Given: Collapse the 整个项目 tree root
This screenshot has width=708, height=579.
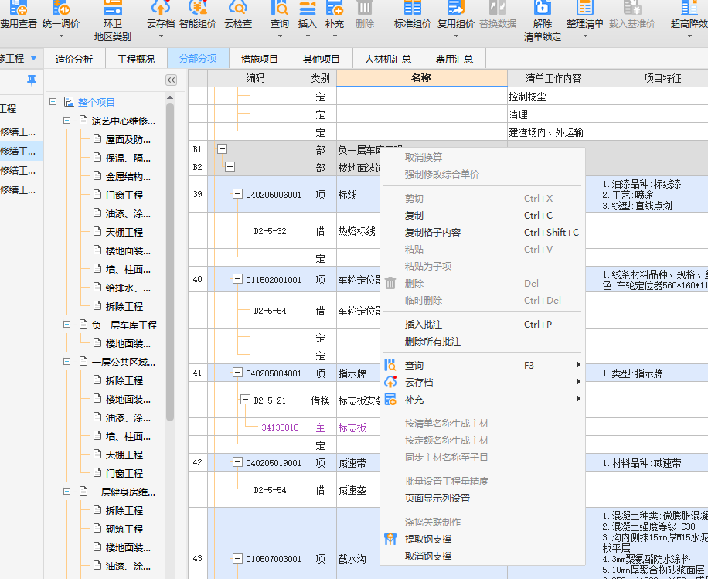Looking at the screenshot, I should point(53,101).
